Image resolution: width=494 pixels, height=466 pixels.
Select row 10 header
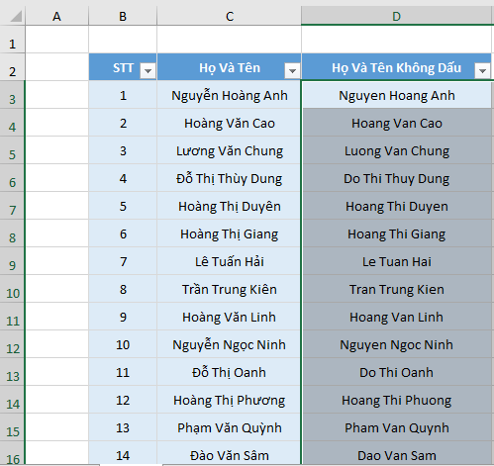click(x=12, y=289)
